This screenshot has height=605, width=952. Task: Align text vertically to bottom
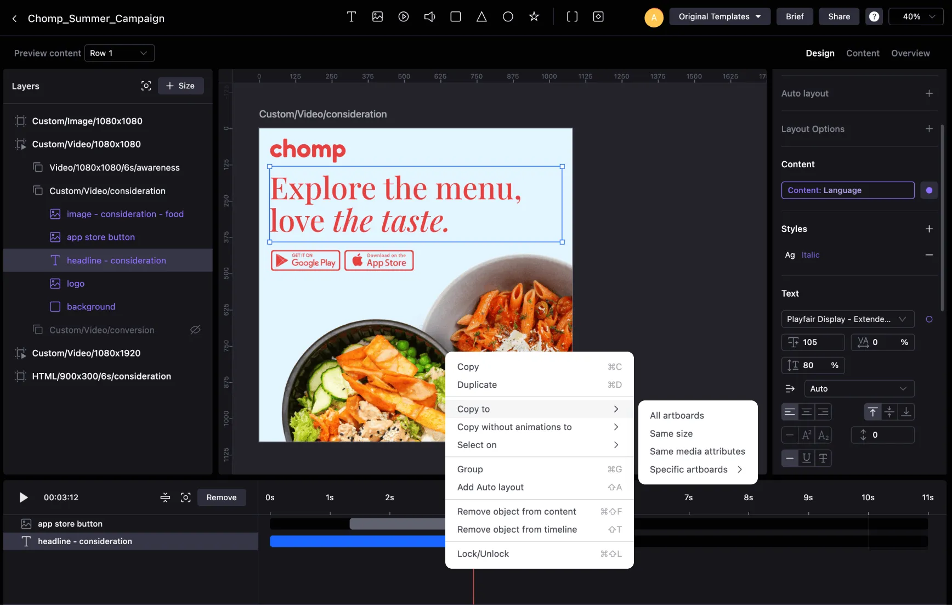pyautogui.click(x=906, y=412)
